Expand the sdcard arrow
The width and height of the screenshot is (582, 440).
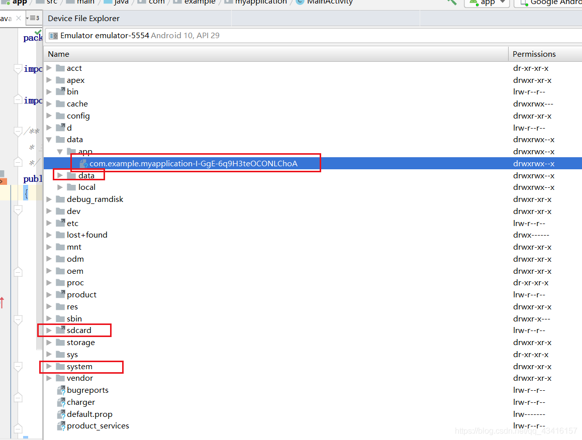coord(49,330)
